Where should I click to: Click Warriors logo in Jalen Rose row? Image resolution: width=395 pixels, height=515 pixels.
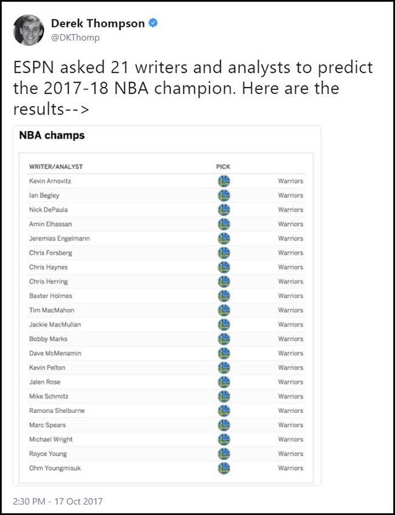click(224, 382)
